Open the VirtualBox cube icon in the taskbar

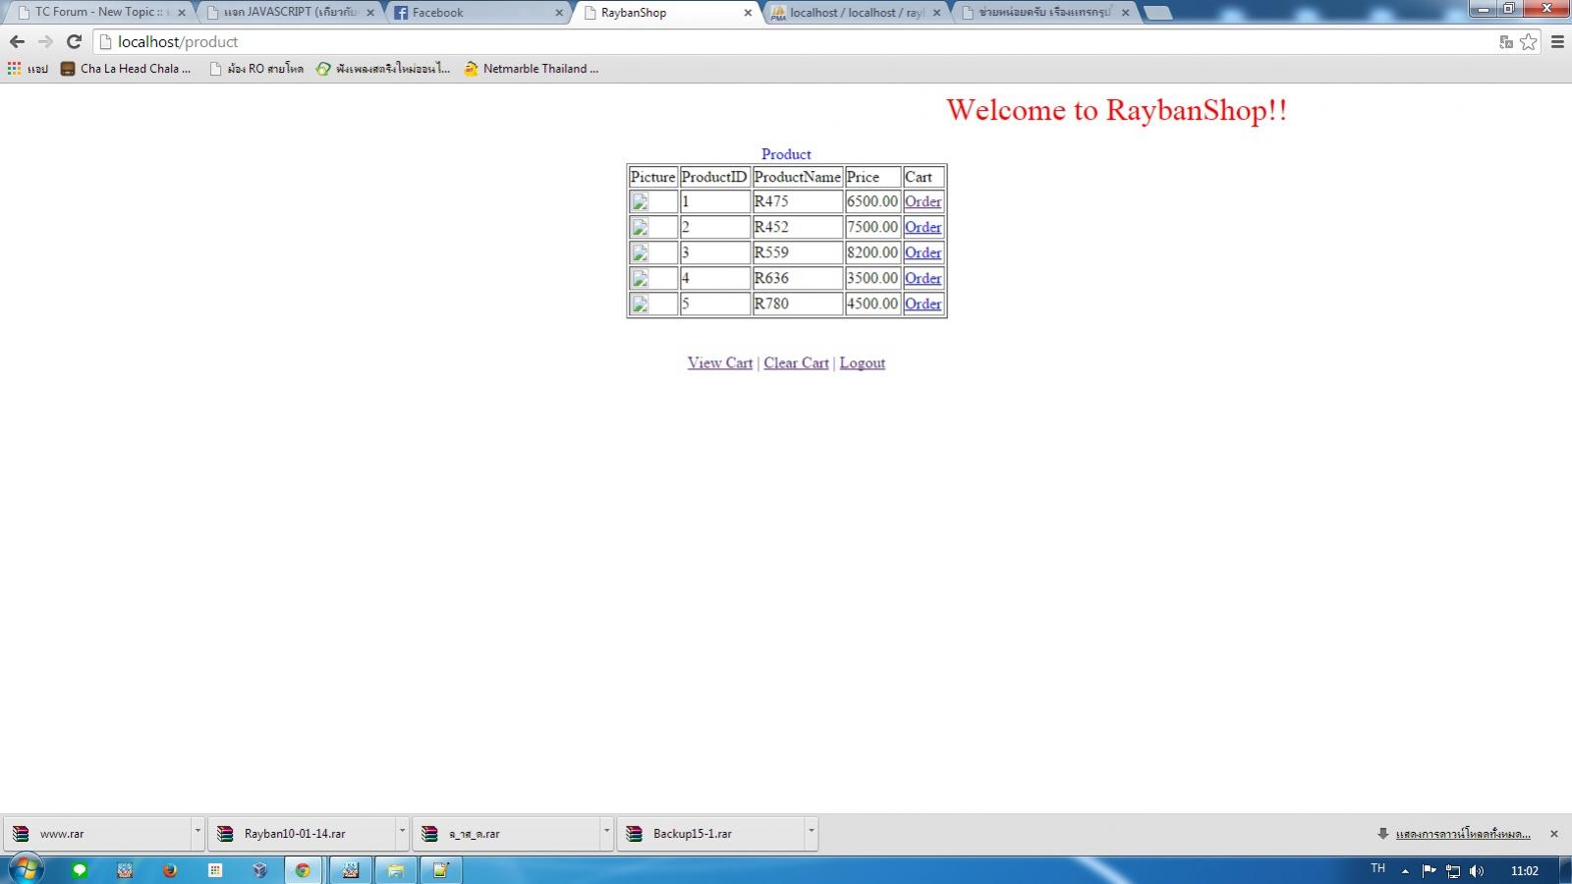coord(259,870)
